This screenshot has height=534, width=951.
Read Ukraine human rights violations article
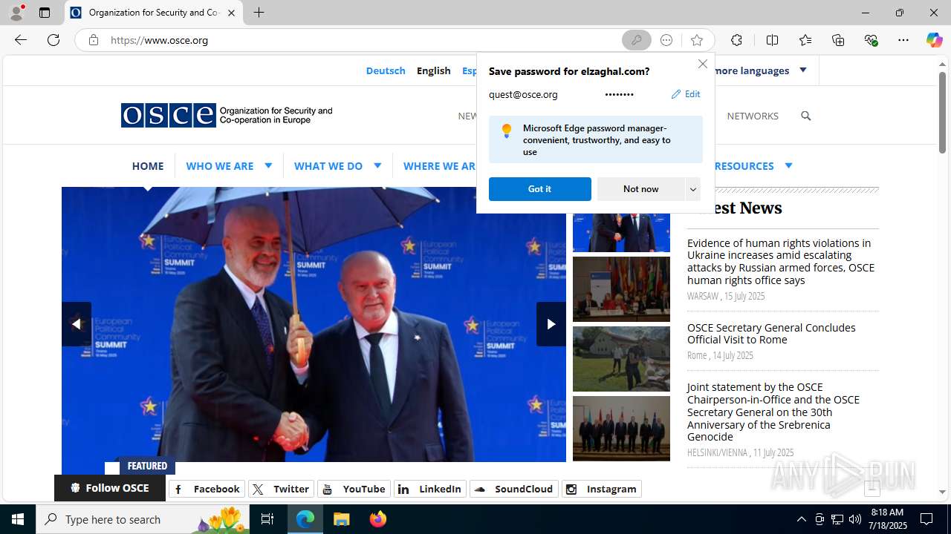point(780,262)
